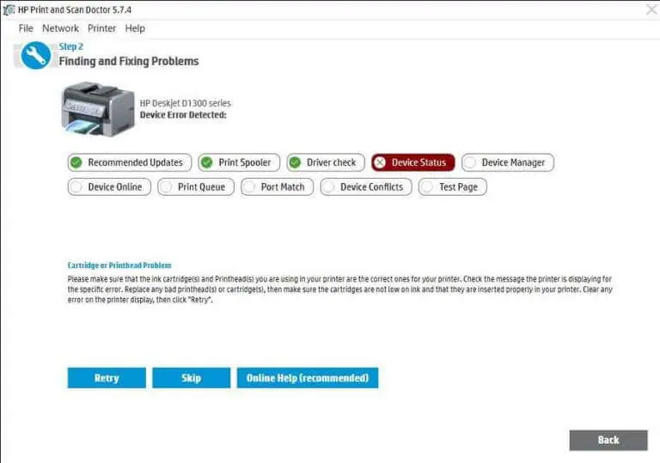The width and height of the screenshot is (660, 463).
Task: Open the Network menu
Action: 60,28
